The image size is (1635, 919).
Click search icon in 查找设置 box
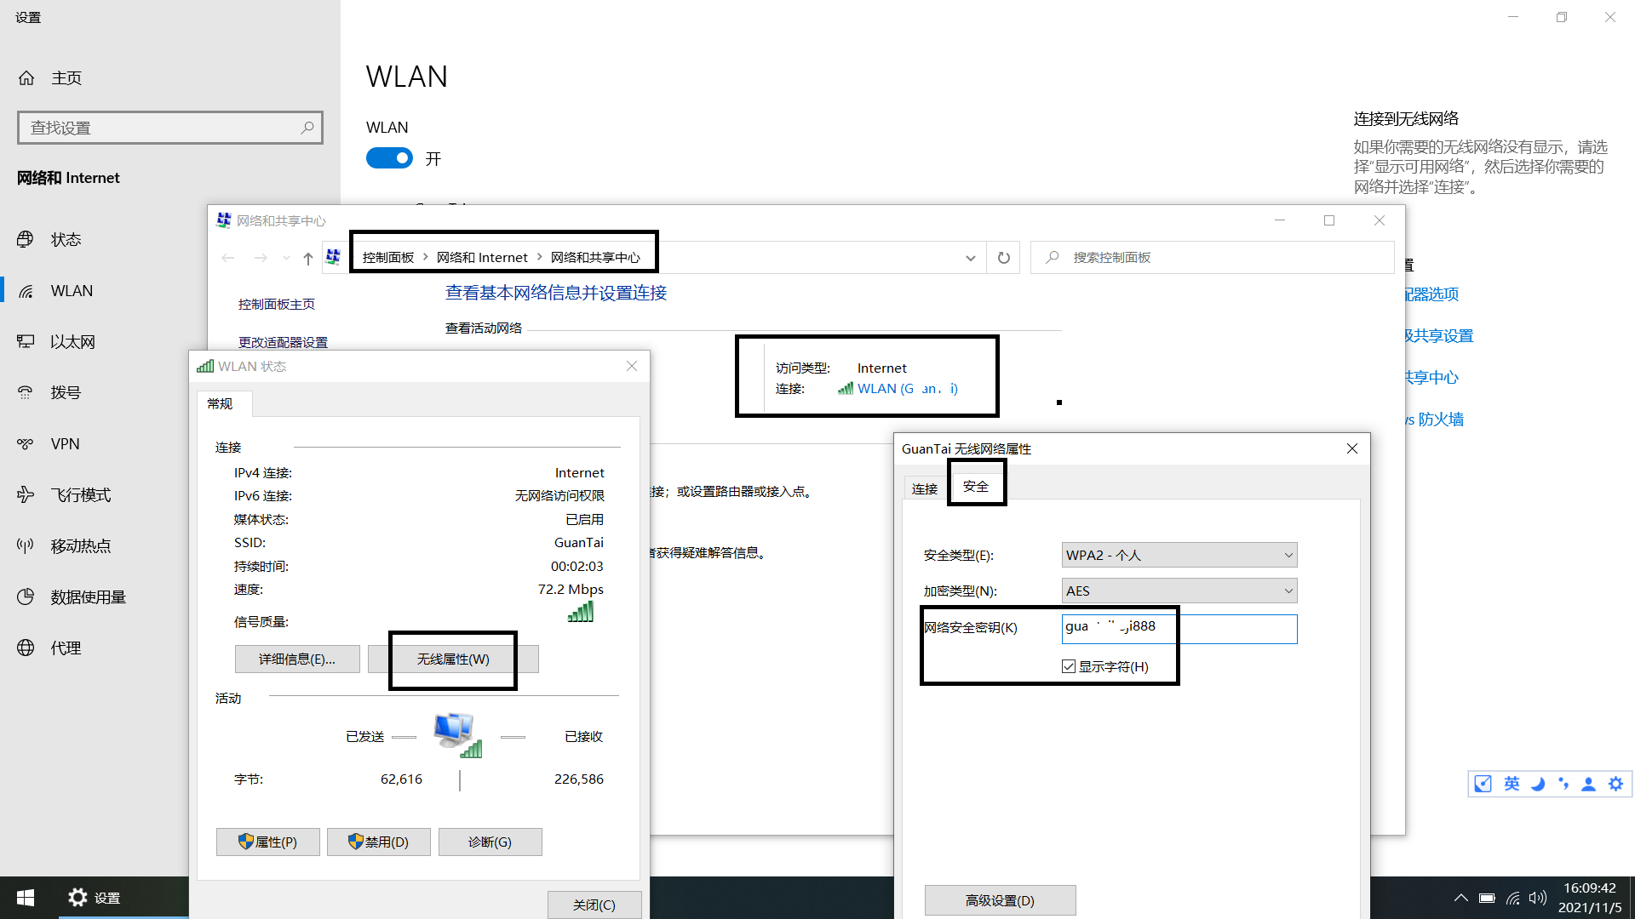pyautogui.click(x=307, y=128)
